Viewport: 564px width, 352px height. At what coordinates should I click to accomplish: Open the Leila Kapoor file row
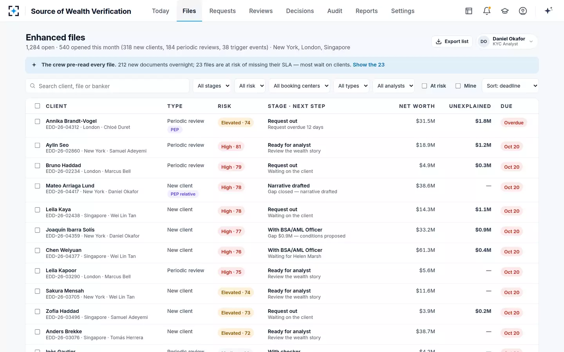[282, 273]
